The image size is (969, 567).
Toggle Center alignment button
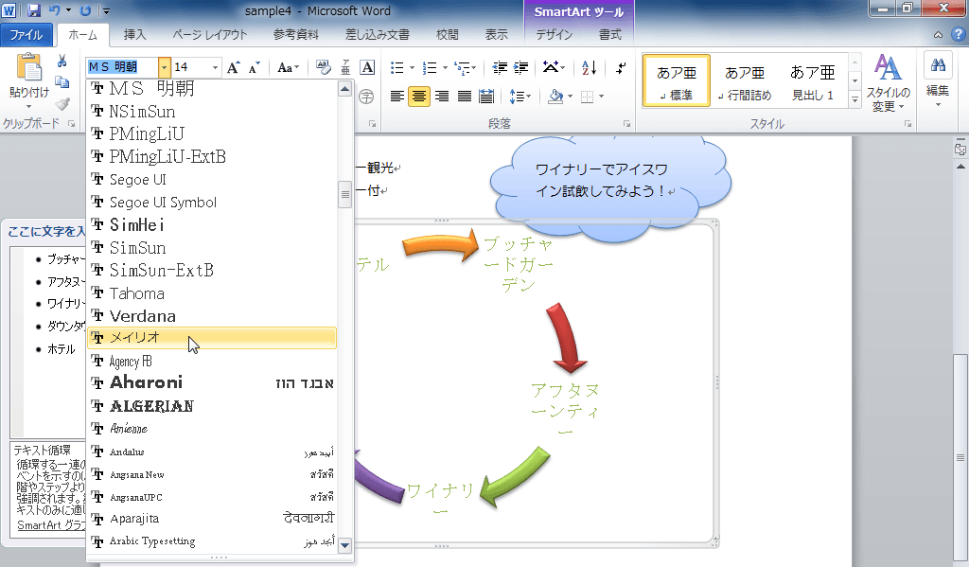click(x=419, y=97)
